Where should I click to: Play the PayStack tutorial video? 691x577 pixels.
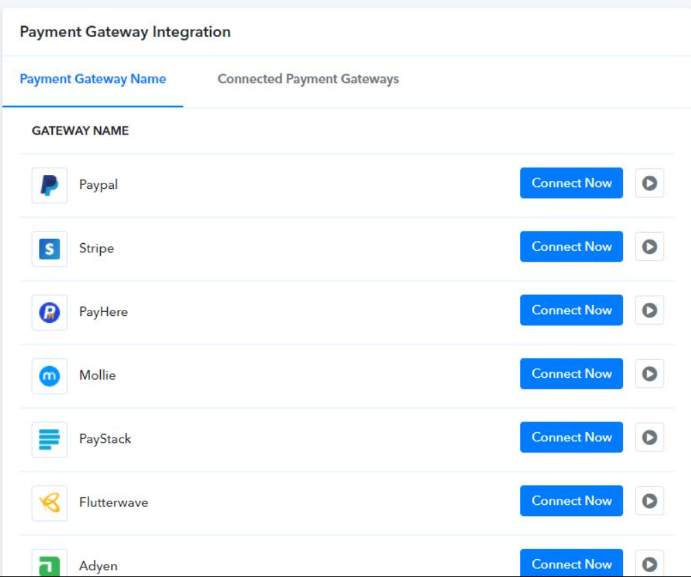tap(649, 437)
